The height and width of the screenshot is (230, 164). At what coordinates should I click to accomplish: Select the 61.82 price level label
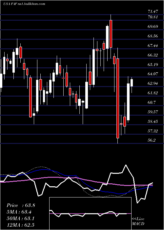pos(153,93)
